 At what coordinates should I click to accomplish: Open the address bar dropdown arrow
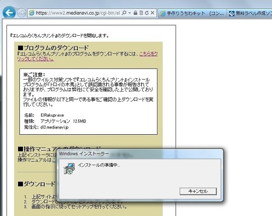129,13
